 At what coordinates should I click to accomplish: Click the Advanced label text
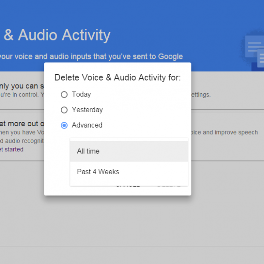[87, 125]
